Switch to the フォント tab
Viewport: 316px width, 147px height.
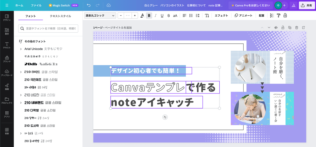click(x=31, y=16)
